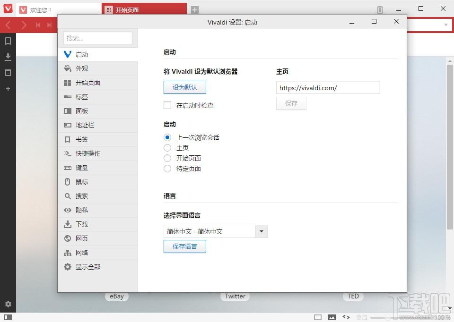The height and width of the screenshot is (322, 454).
Task: Click the 保存 homepage button
Action: pyautogui.click(x=291, y=103)
